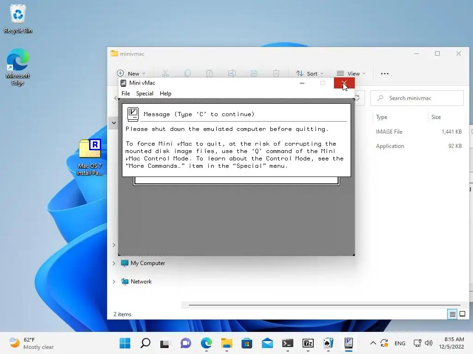Open taskbar Search
Screen dimensions: 473x354
(146, 343)
